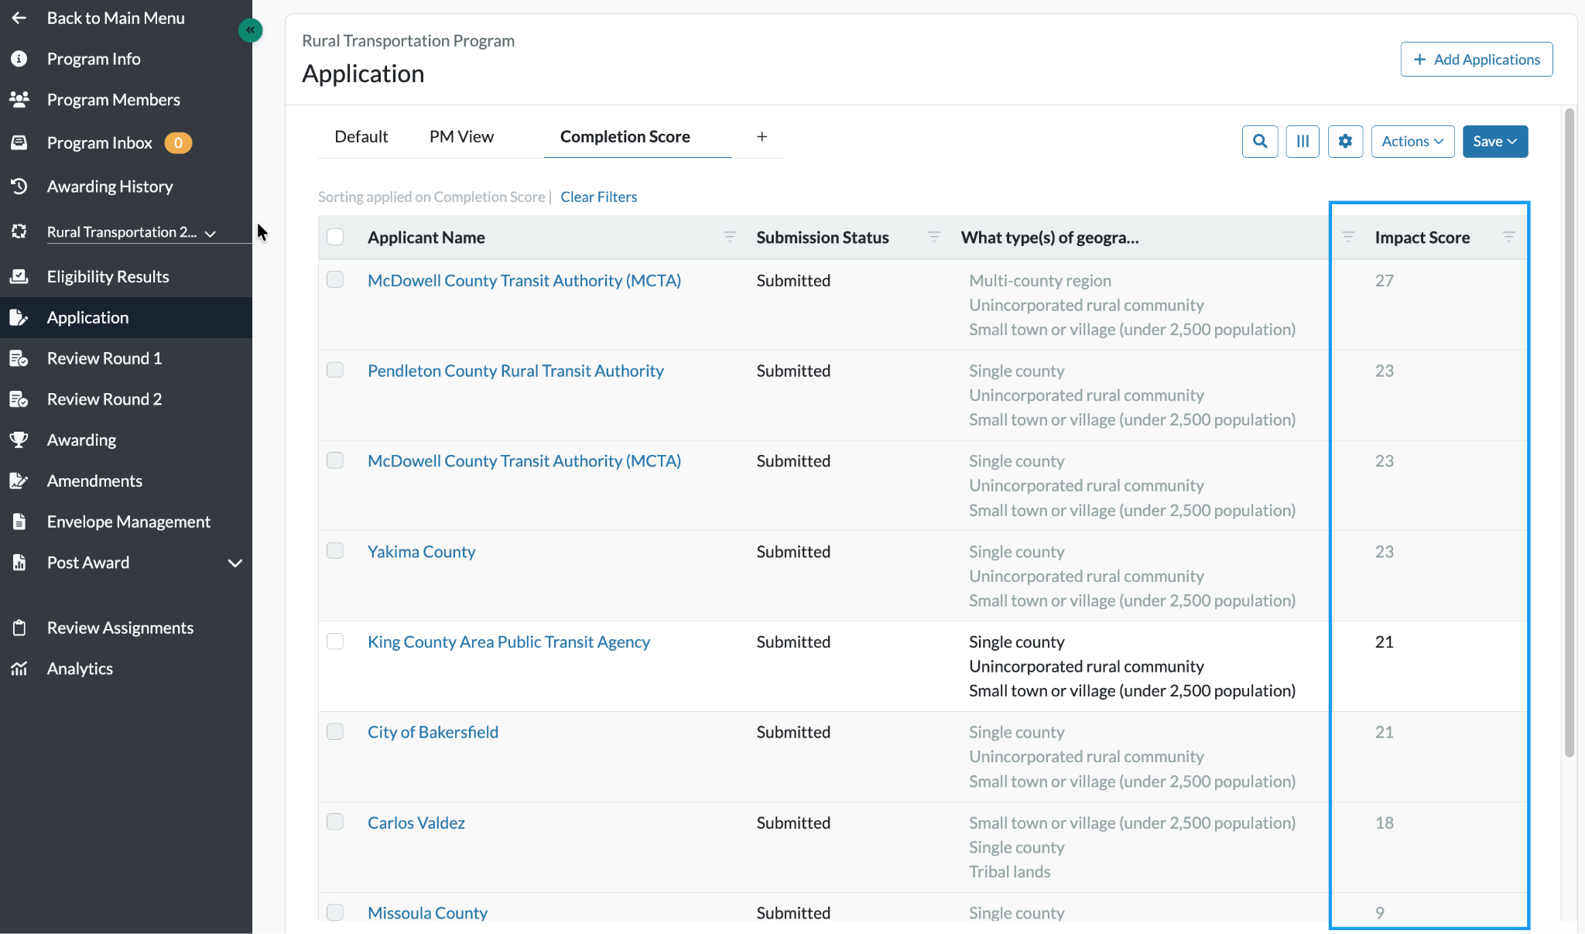Viewport: 1585px width, 934px height.
Task: Open Submission Status column filter icon
Action: [933, 237]
